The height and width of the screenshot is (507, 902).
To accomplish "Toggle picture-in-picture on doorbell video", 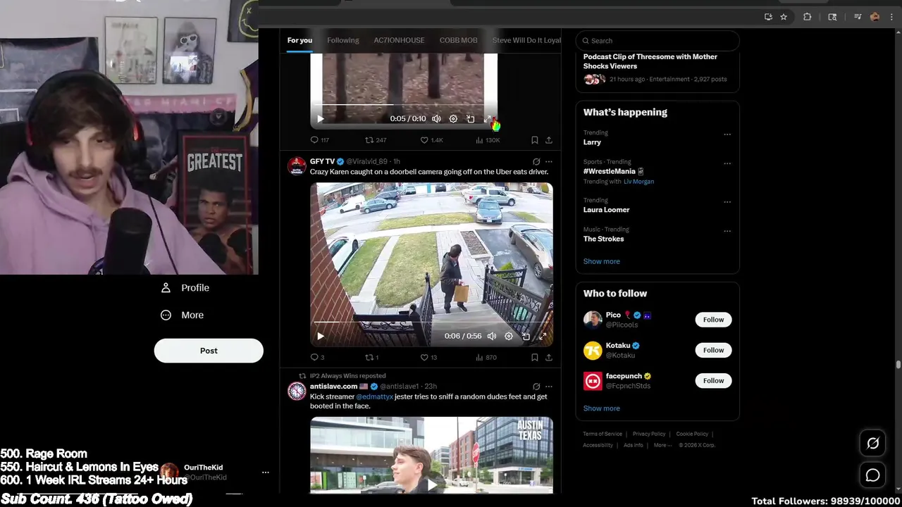I will pyautogui.click(x=526, y=337).
